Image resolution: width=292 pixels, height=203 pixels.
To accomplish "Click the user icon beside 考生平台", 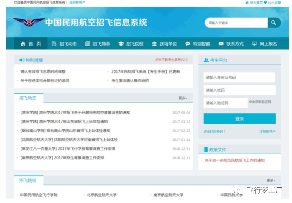I will [206, 60].
